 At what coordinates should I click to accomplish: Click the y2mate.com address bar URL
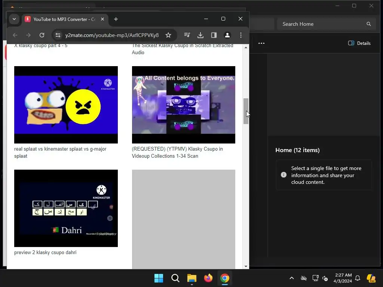(112, 35)
